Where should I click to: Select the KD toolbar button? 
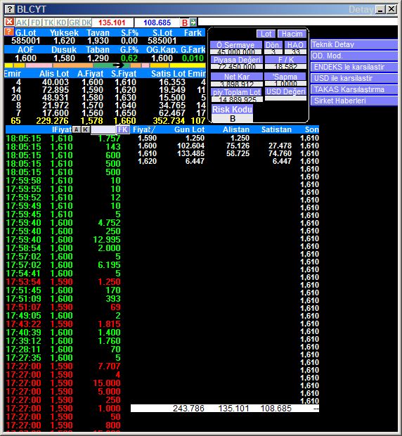(x=61, y=23)
